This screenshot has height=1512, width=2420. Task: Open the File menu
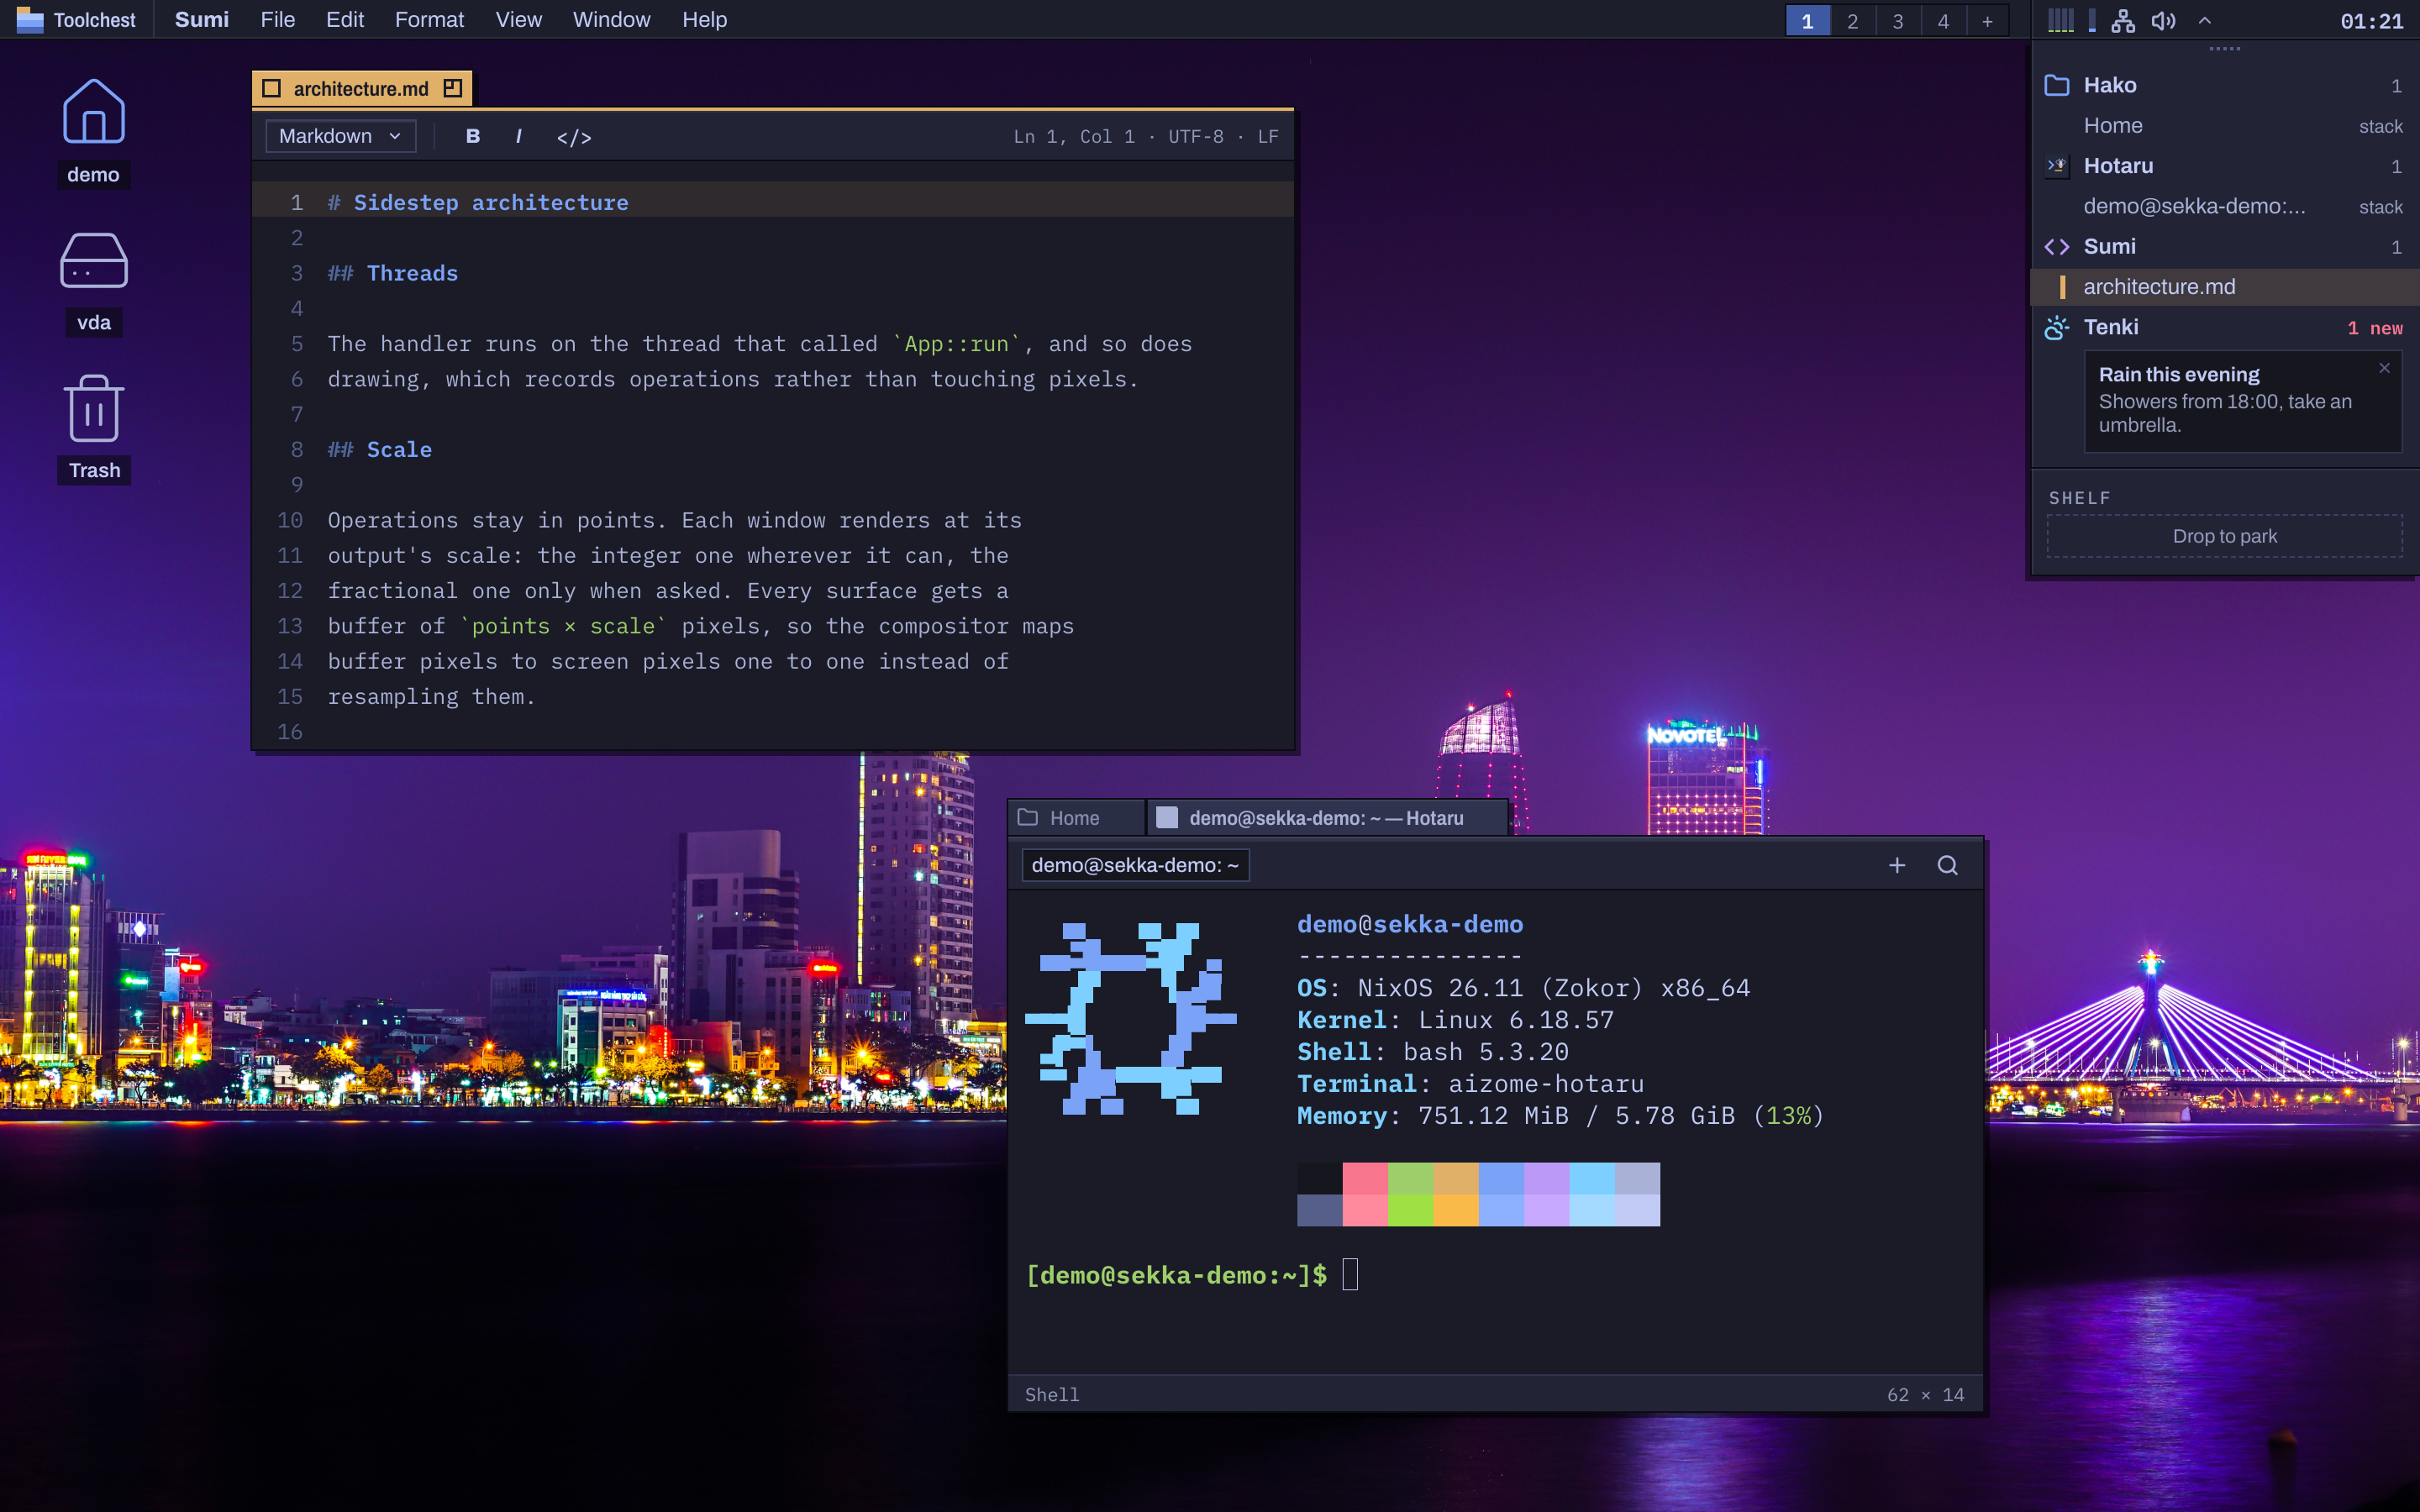(x=277, y=20)
